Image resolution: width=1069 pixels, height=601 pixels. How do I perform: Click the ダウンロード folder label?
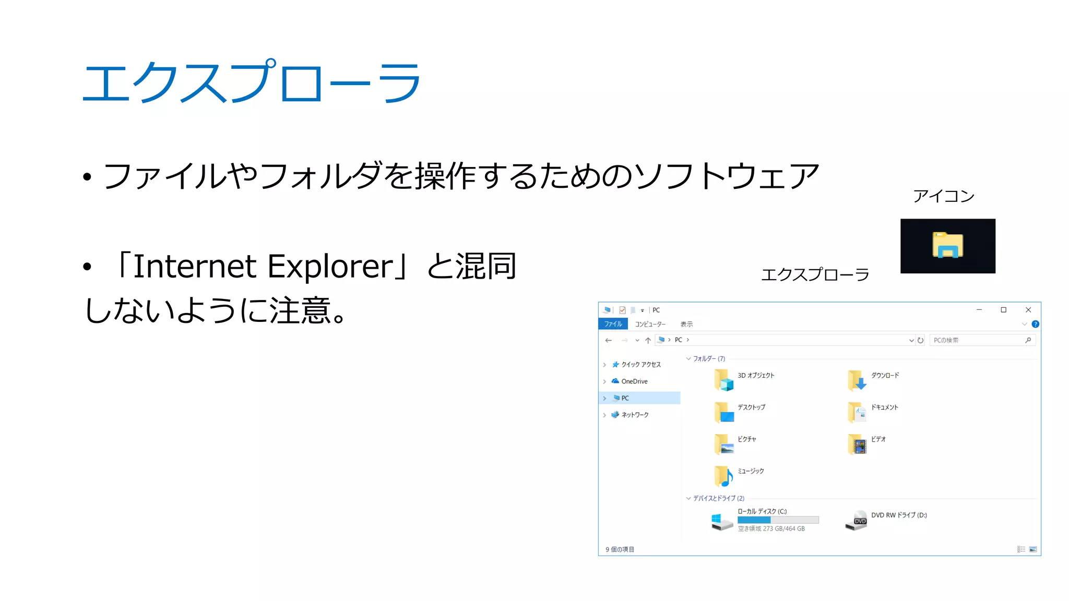[885, 375]
